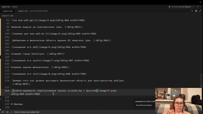Click line 112 'называем его sch' text
Image resolution: width=203 pixels, height=114 pixels.
(x=25, y=74)
